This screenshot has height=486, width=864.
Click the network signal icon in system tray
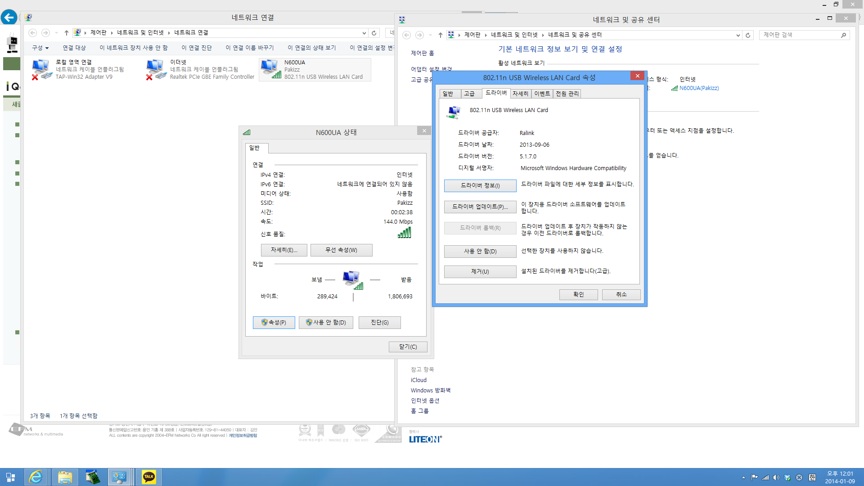click(765, 477)
